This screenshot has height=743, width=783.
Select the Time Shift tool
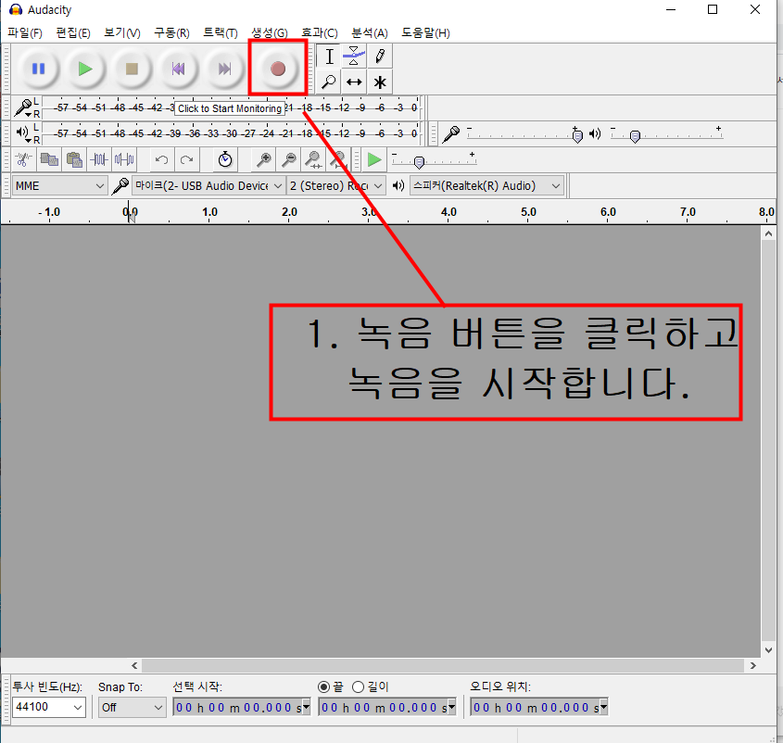354,82
